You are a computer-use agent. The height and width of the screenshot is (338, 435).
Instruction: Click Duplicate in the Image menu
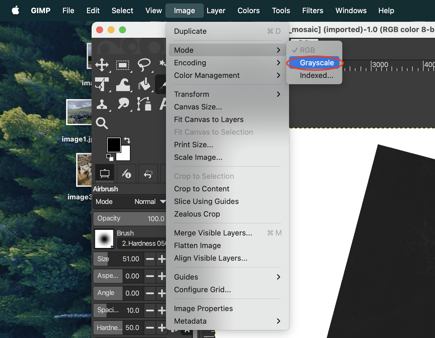pyautogui.click(x=228, y=31)
